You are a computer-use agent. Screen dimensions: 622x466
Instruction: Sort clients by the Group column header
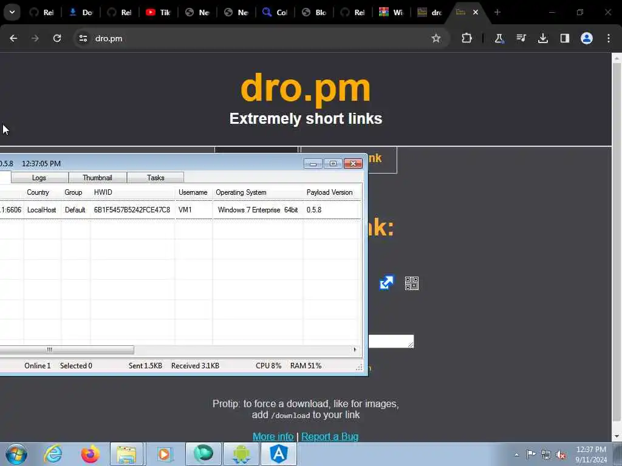[x=75, y=192]
